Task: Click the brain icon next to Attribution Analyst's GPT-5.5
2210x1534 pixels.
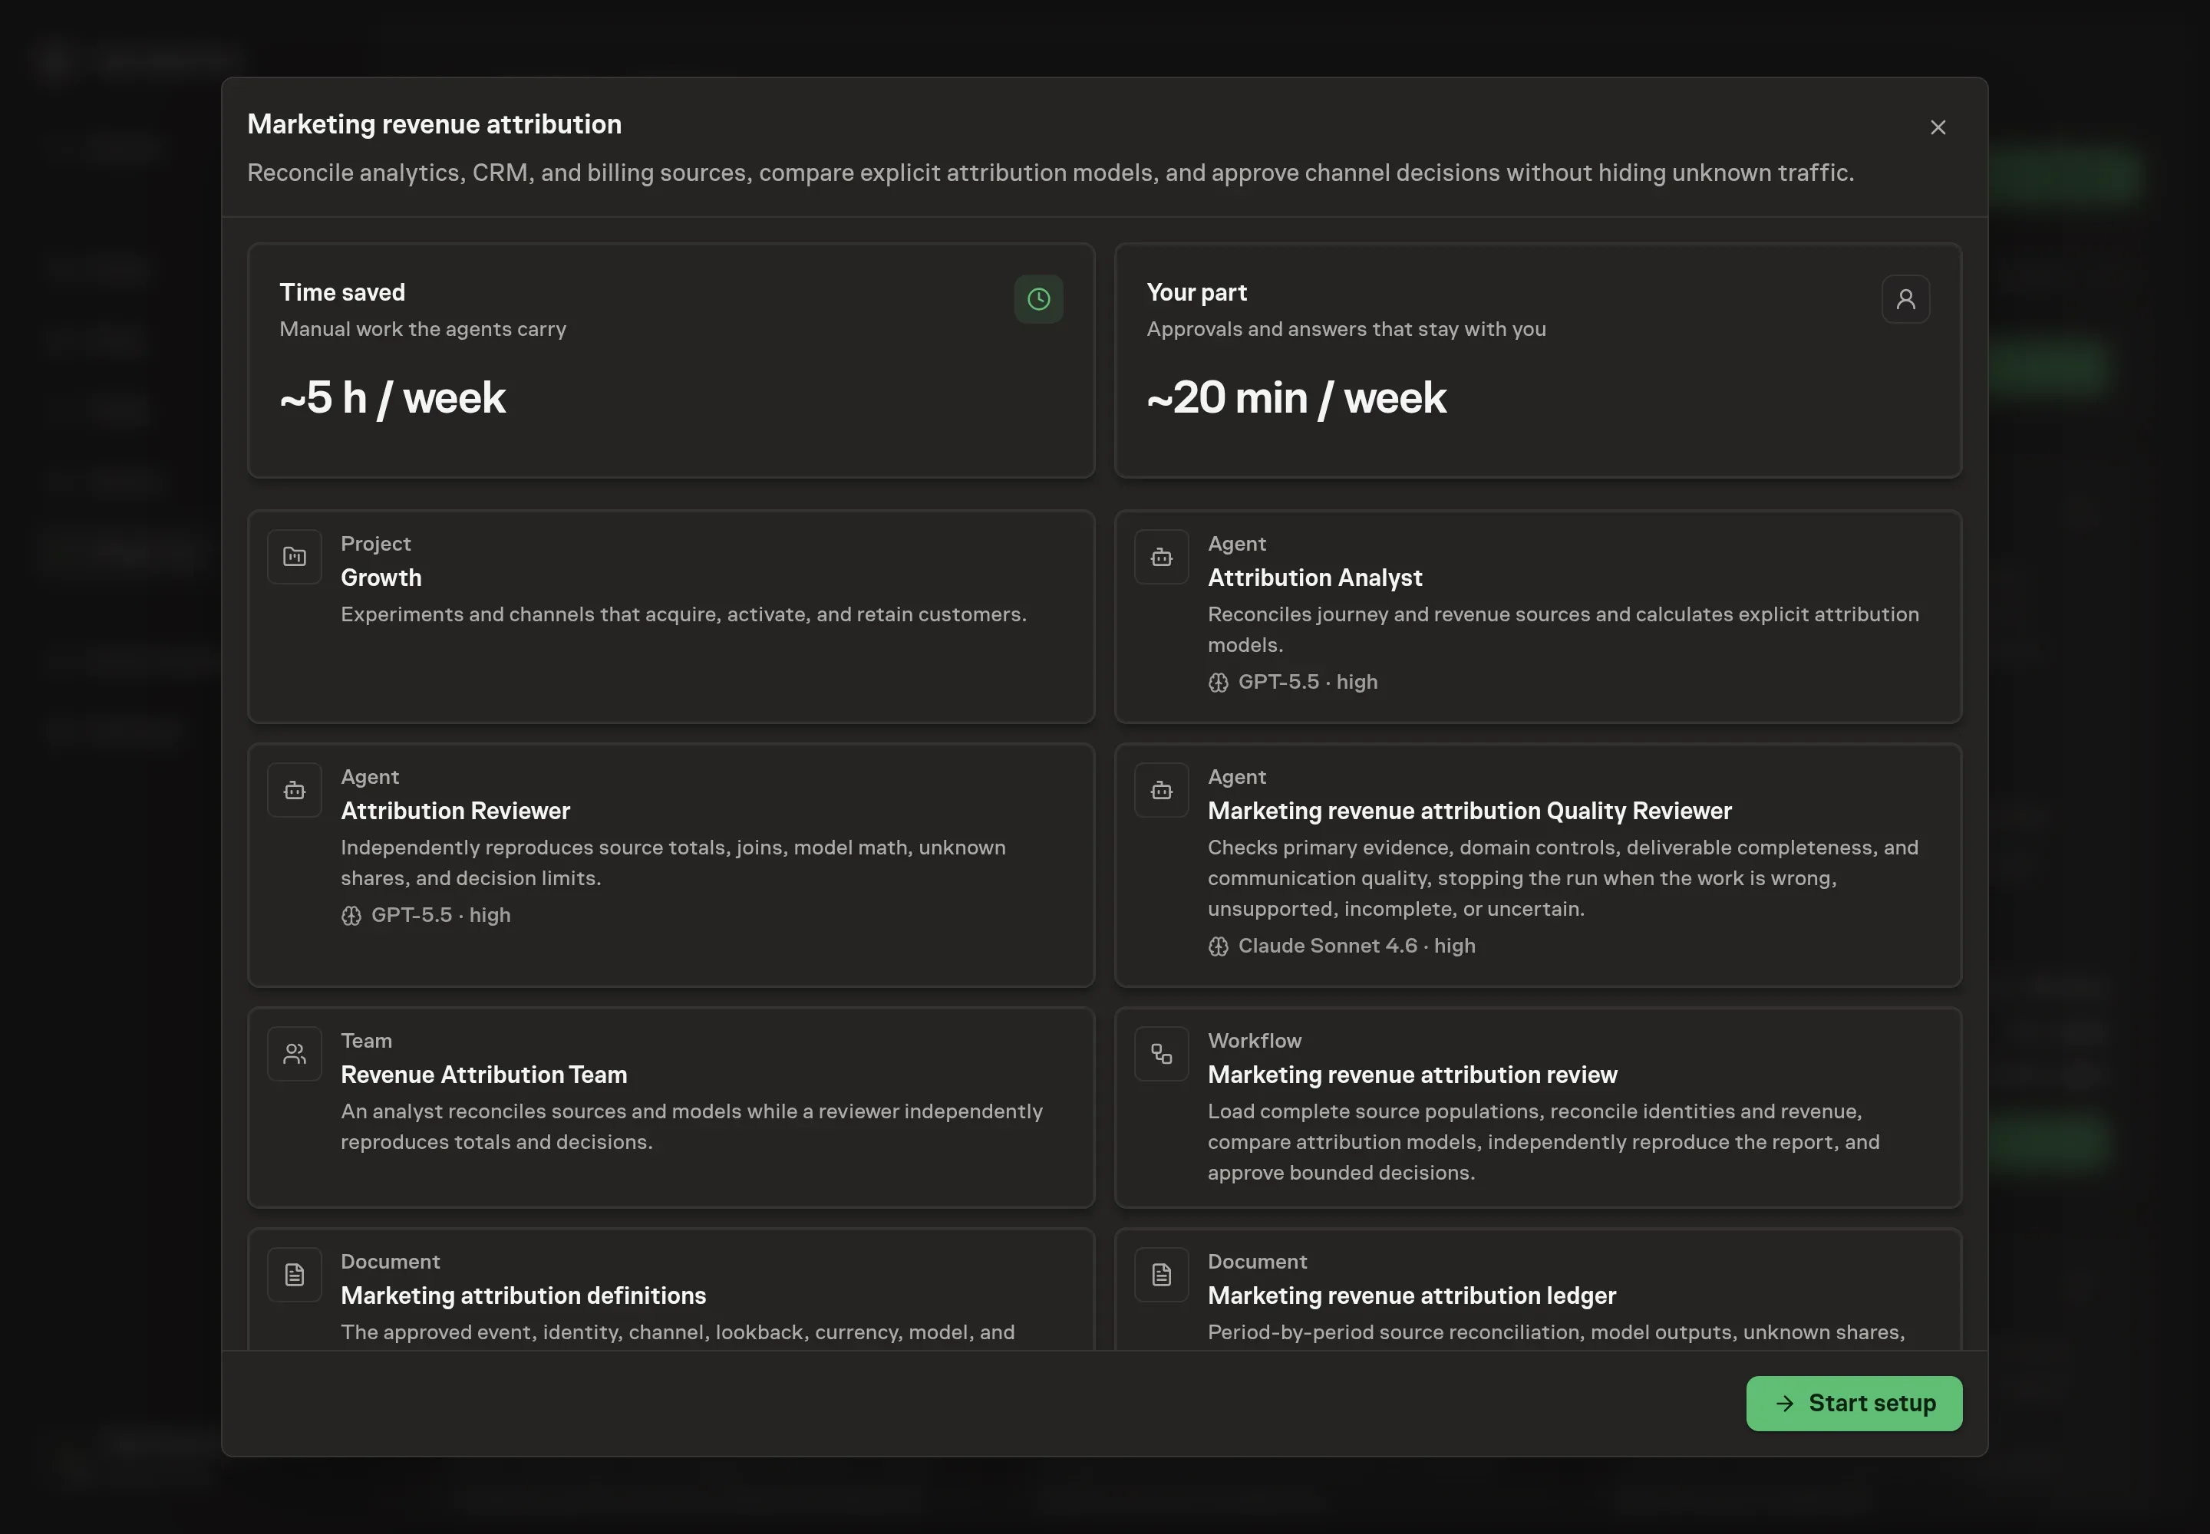Action: tap(1219, 683)
